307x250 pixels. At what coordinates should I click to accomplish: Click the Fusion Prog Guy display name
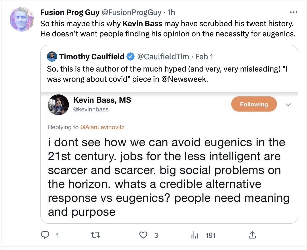pyautogui.click(x=70, y=12)
